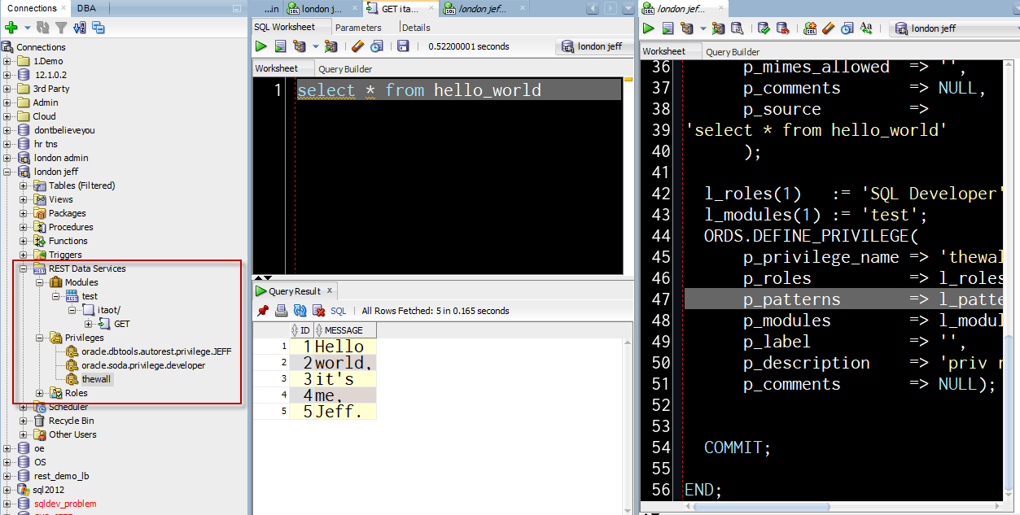Viewport: 1020px width, 515px height.
Task: Click the MESSAGE column header in results
Action: tap(344, 330)
